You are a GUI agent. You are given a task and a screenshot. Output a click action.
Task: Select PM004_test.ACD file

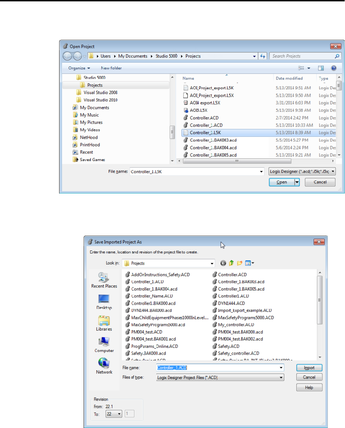[143, 332]
